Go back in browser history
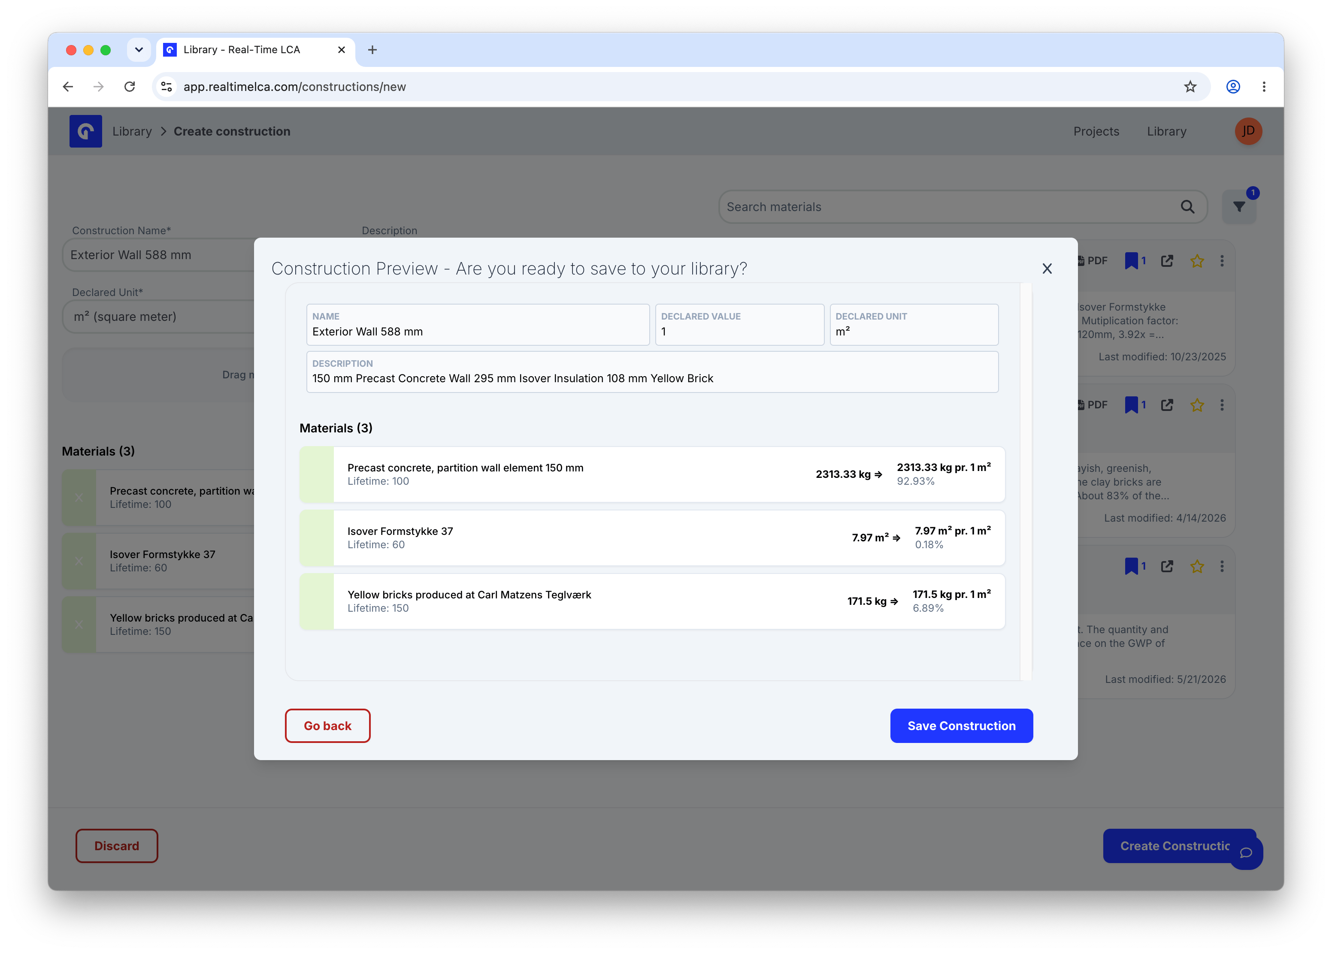 [68, 87]
